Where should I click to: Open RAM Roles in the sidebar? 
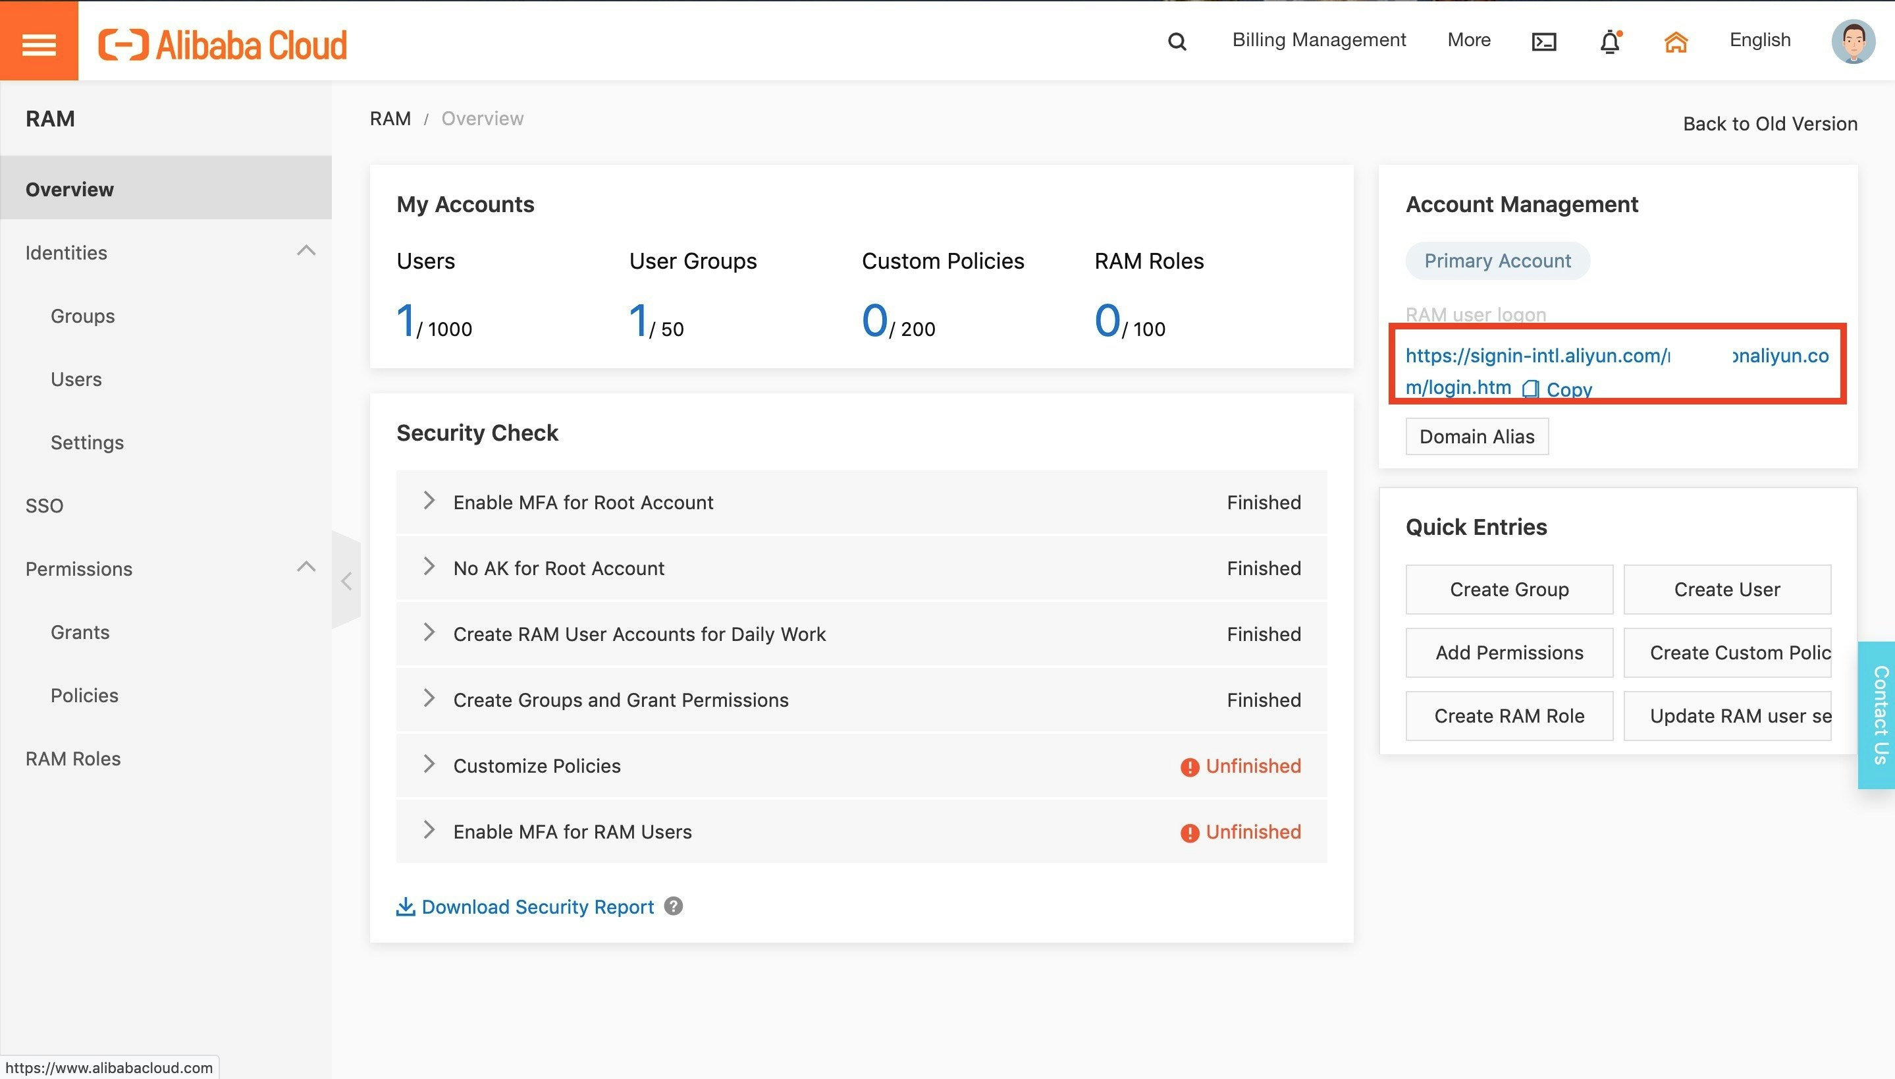click(72, 758)
